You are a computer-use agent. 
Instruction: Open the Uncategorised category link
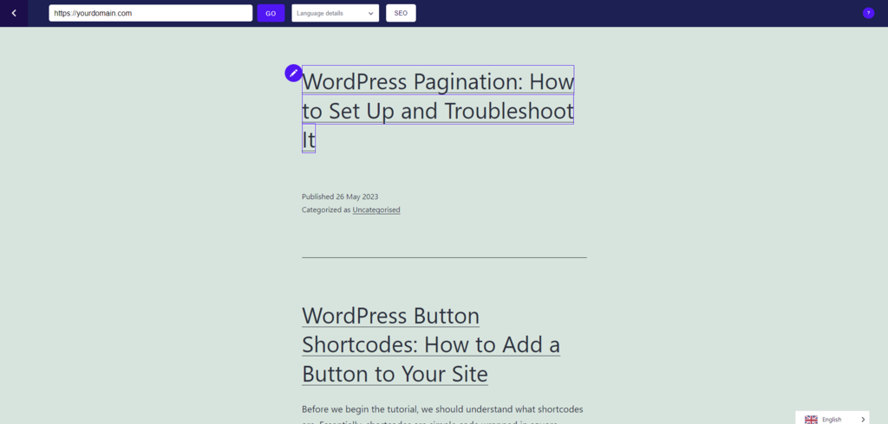(376, 209)
